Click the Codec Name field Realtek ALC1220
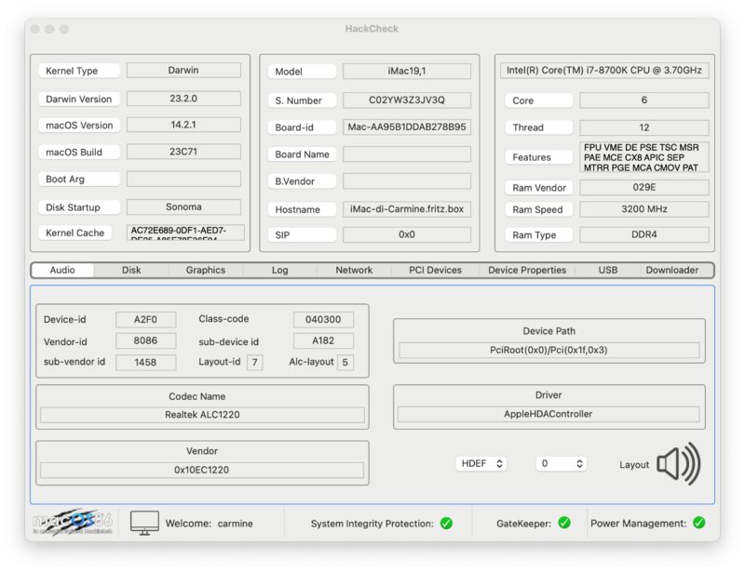Image resolution: width=745 pixels, height=572 pixels. pyautogui.click(x=202, y=414)
